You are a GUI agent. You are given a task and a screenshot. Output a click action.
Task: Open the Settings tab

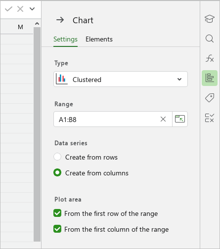pyautogui.click(x=65, y=40)
